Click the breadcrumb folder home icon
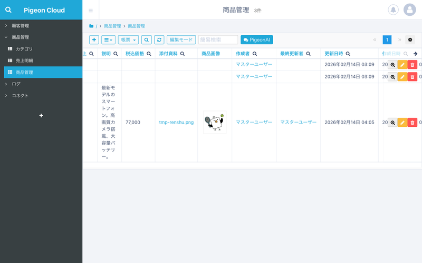 (91, 26)
